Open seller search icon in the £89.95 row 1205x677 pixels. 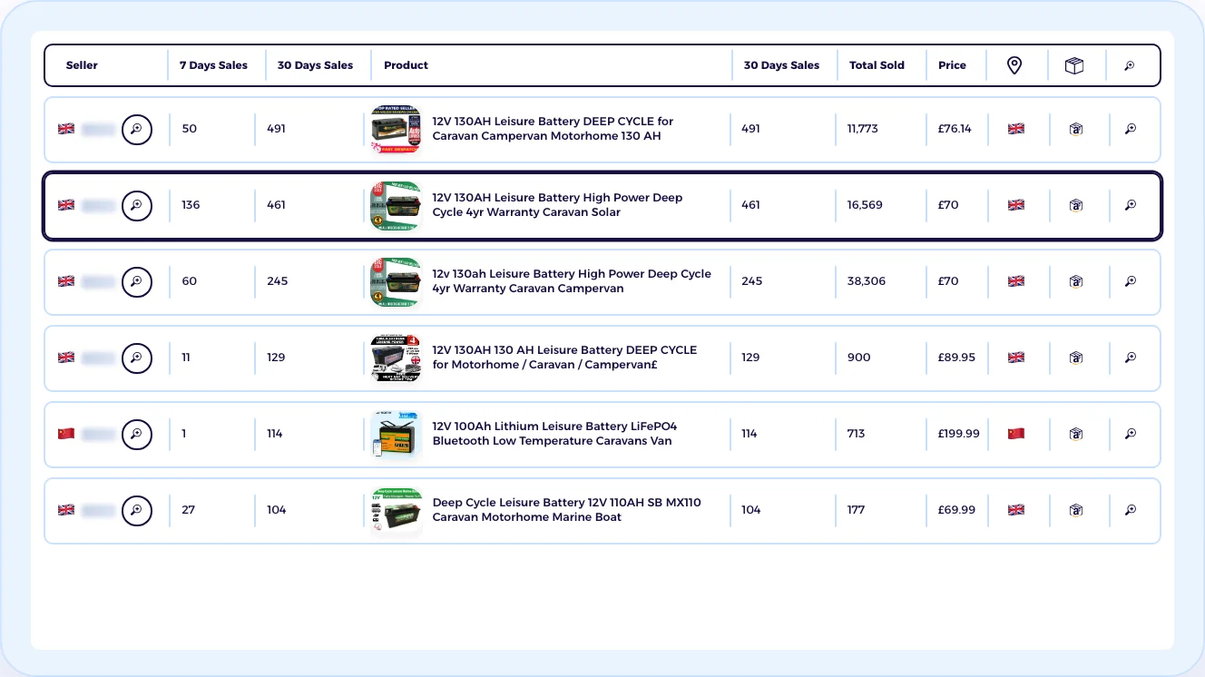pyautogui.click(x=137, y=358)
